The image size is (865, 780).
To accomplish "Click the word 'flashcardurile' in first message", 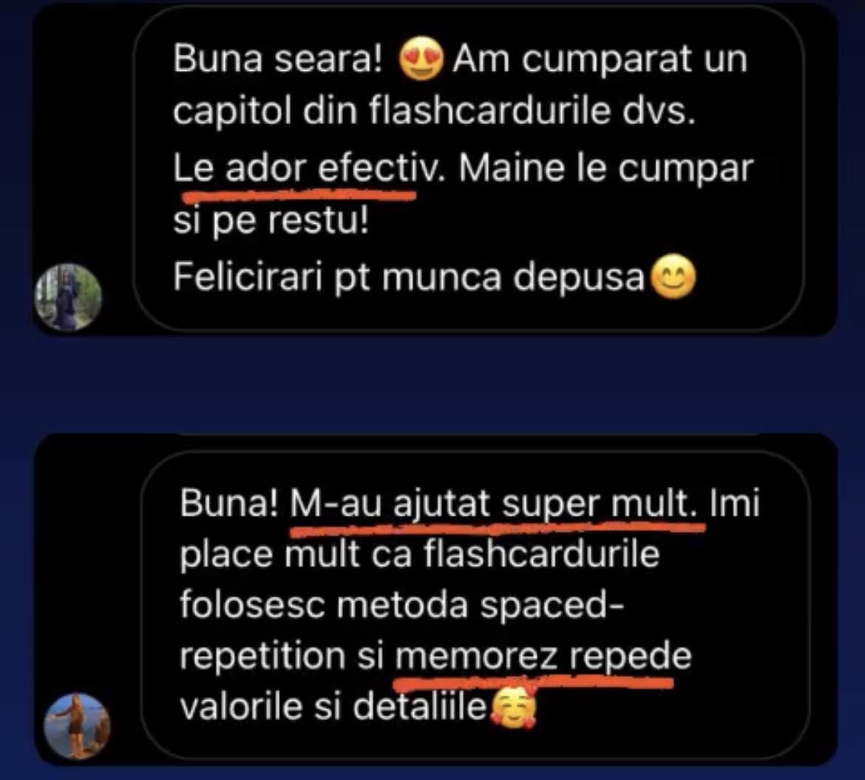I will point(489,112).
